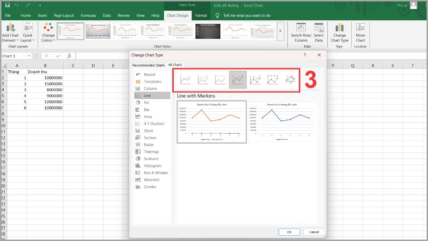Viewport: 428px width, 241px height.
Task: Open the Format ribbon tab
Action: tap(201, 16)
